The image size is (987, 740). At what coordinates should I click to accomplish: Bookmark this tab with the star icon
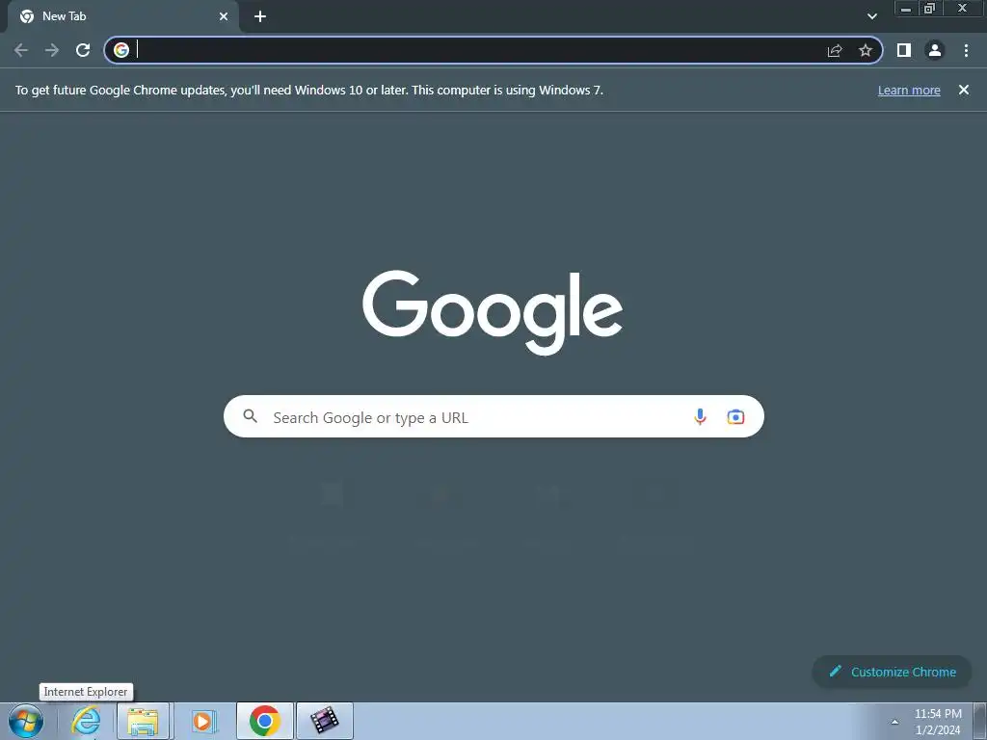[x=866, y=50]
